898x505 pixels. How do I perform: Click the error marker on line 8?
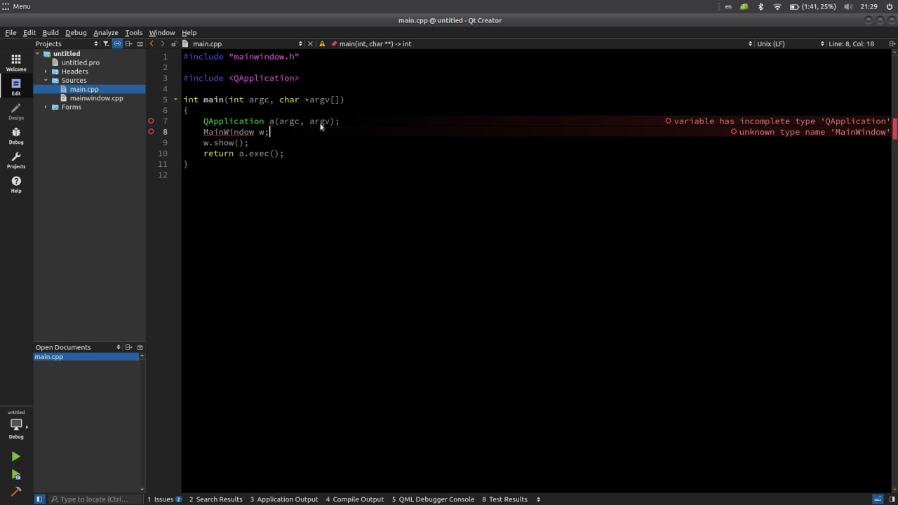click(151, 132)
